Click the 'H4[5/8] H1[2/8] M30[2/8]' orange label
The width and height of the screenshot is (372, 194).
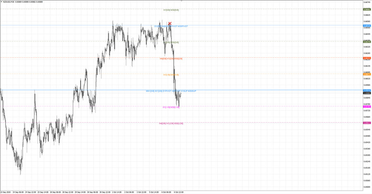(x=171, y=59)
